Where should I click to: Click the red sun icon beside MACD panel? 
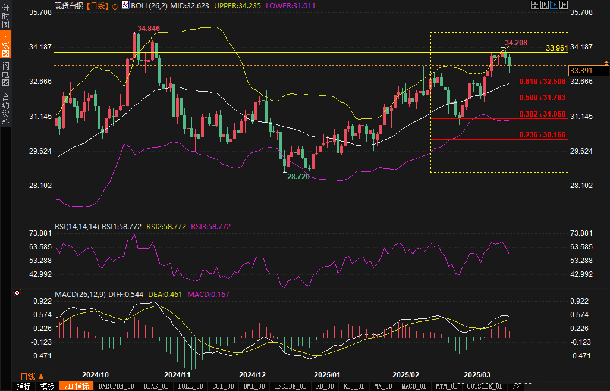coord(17,293)
